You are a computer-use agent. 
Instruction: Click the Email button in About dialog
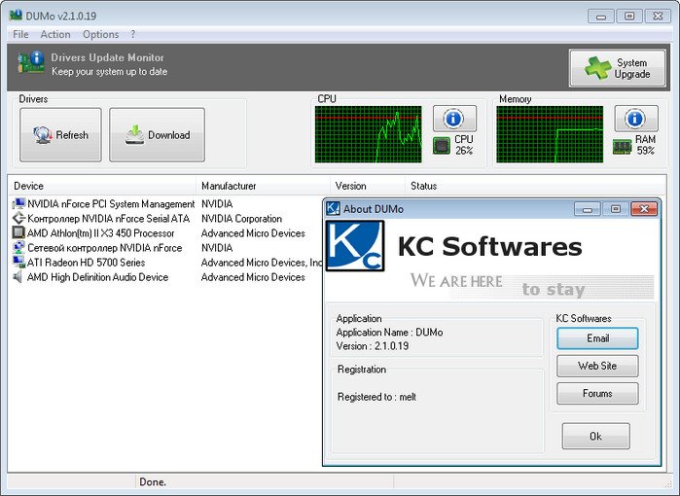tap(597, 338)
